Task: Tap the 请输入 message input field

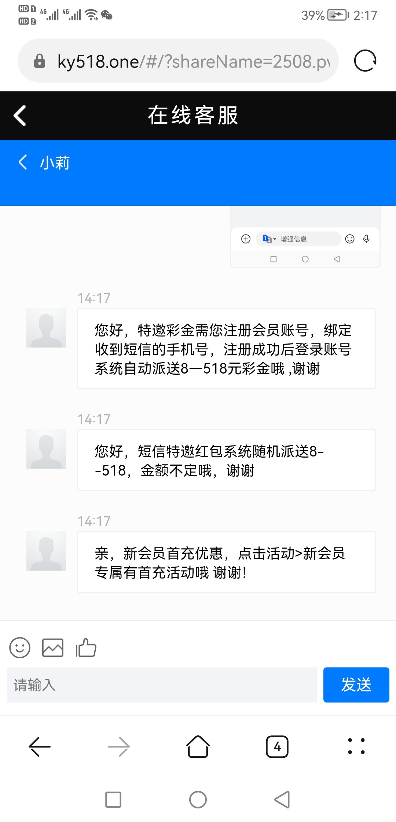Action: click(161, 685)
